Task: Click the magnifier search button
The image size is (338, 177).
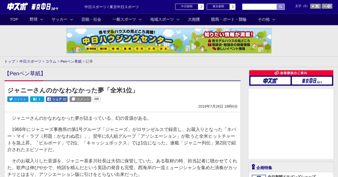Action: [x=281, y=7]
